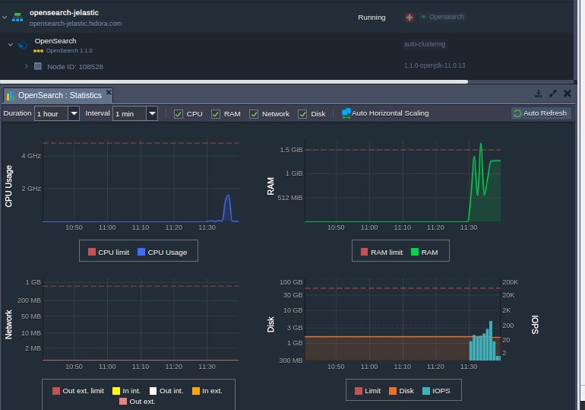Click the 1.5 GiB RAM axis label

(291, 150)
